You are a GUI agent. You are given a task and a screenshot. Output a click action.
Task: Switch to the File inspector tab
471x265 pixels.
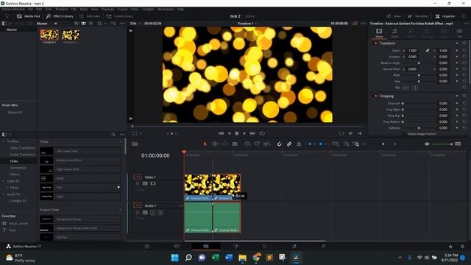pos(459,33)
